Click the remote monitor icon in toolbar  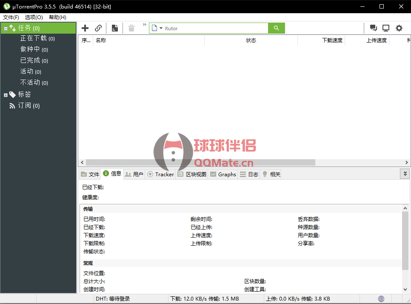tap(386, 28)
